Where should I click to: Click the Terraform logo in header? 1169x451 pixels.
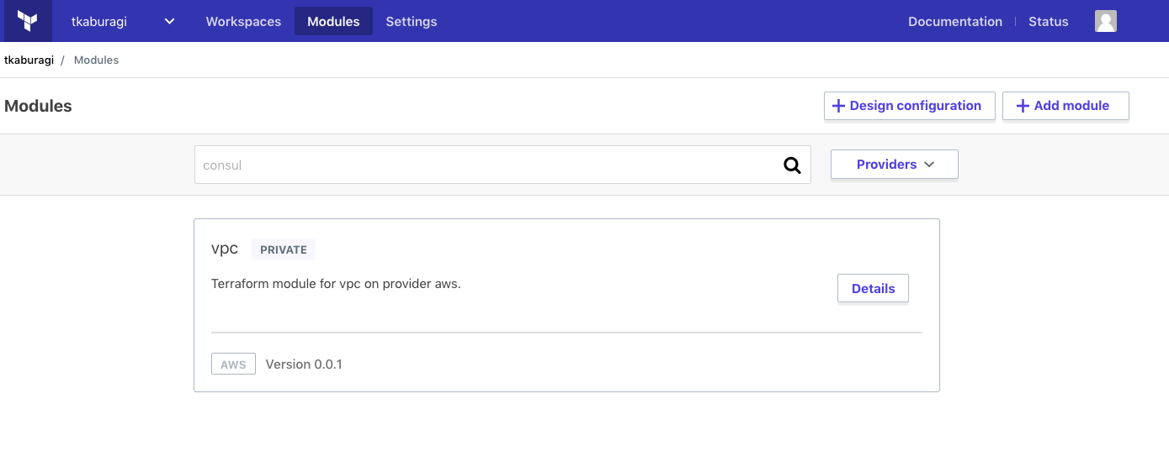(28, 21)
